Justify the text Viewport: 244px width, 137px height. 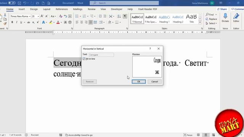coord(91,22)
